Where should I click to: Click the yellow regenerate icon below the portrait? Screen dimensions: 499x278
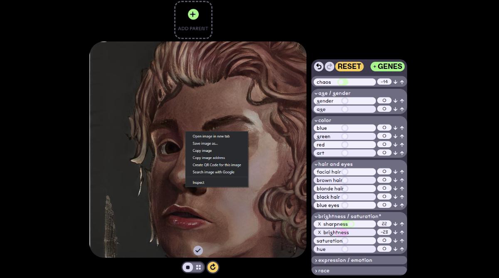(212, 267)
